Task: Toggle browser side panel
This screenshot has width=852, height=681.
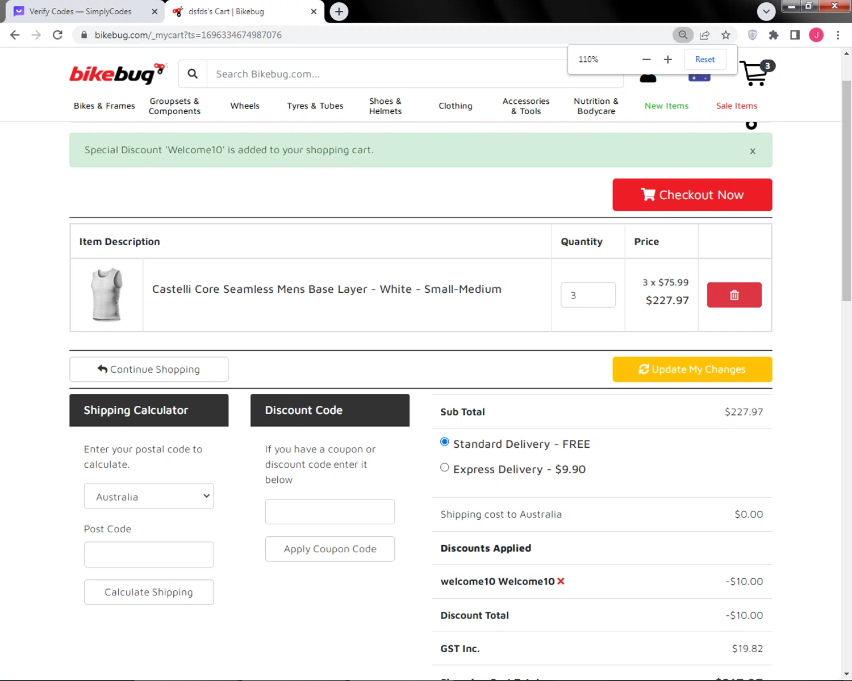Action: pos(795,35)
